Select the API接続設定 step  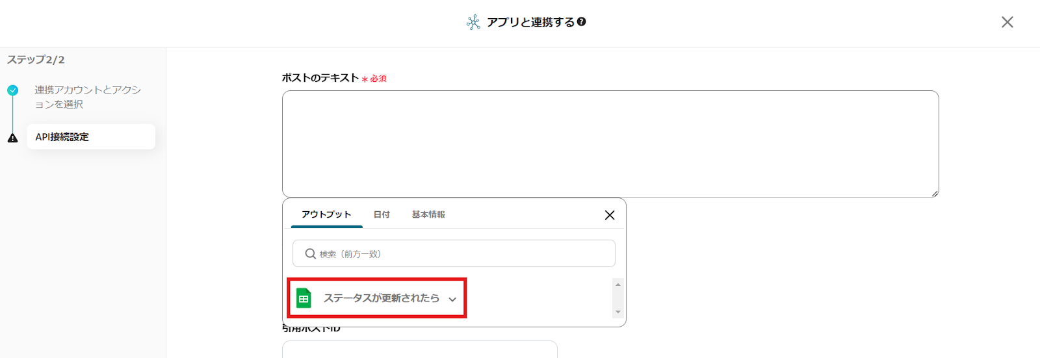(x=91, y=136)
